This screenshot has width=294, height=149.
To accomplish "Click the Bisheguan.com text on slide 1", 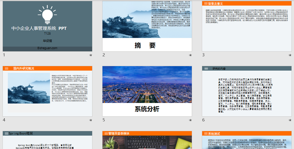I will pyautogui.click(x=47, y=48).
